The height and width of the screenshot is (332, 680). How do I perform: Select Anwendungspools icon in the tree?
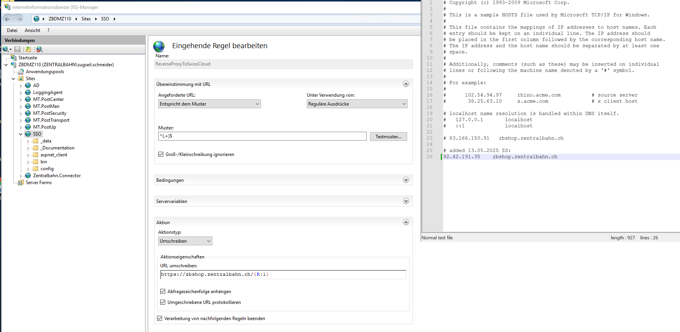pos(21,72)
